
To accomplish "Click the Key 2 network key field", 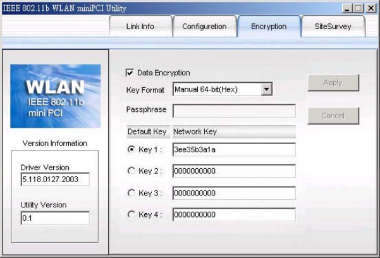I will coord(234,171).
